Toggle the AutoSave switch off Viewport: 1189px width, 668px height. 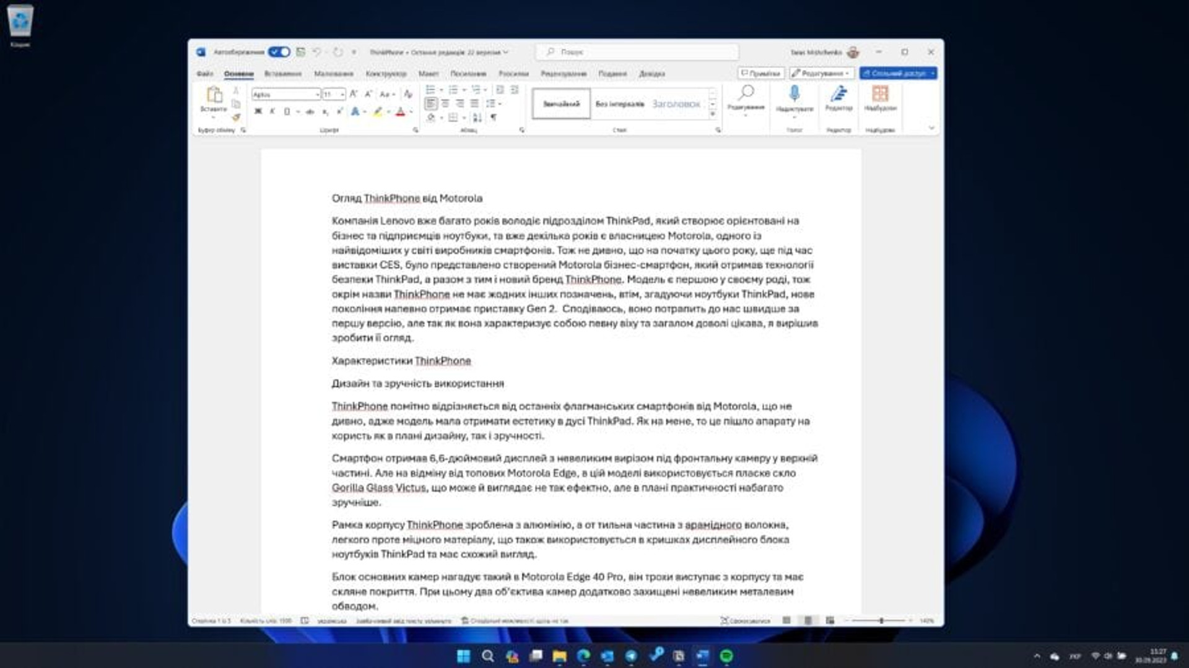click(279, 52)
